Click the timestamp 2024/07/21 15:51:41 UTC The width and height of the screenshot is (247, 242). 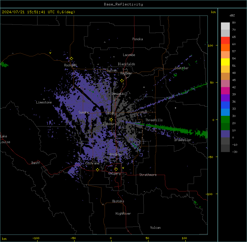28,12
